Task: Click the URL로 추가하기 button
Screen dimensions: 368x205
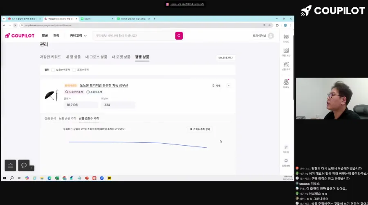Action: tap(226, 58)
